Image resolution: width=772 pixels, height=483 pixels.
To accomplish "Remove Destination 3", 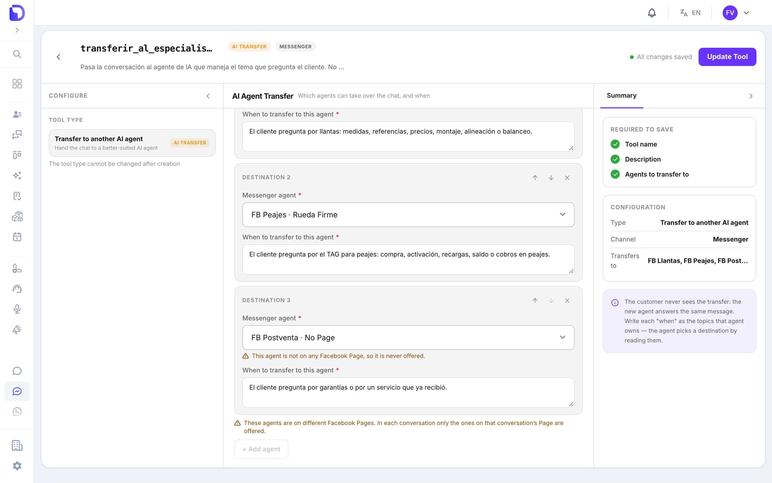I will click(x=567, y=301).
